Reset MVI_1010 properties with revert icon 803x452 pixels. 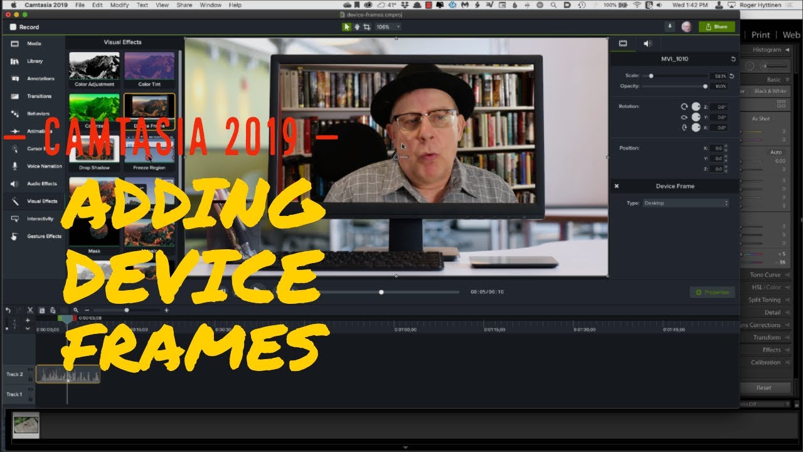733,59
